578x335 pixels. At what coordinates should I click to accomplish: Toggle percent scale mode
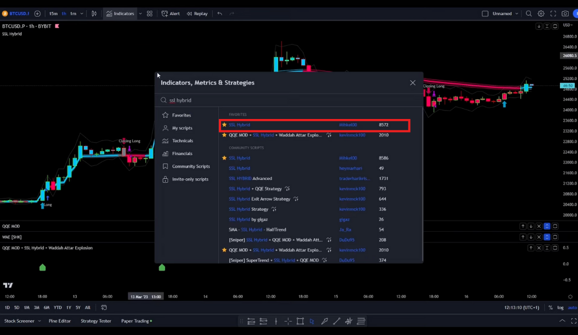coord(550,307)
